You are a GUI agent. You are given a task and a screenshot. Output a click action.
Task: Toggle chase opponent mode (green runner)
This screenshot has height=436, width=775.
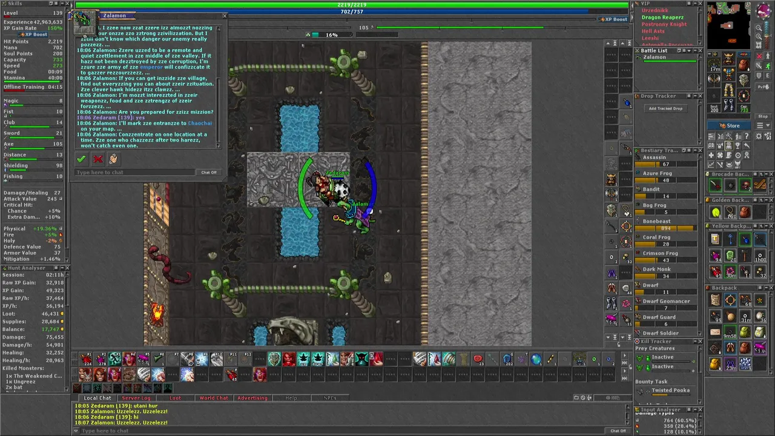(768, 65)
